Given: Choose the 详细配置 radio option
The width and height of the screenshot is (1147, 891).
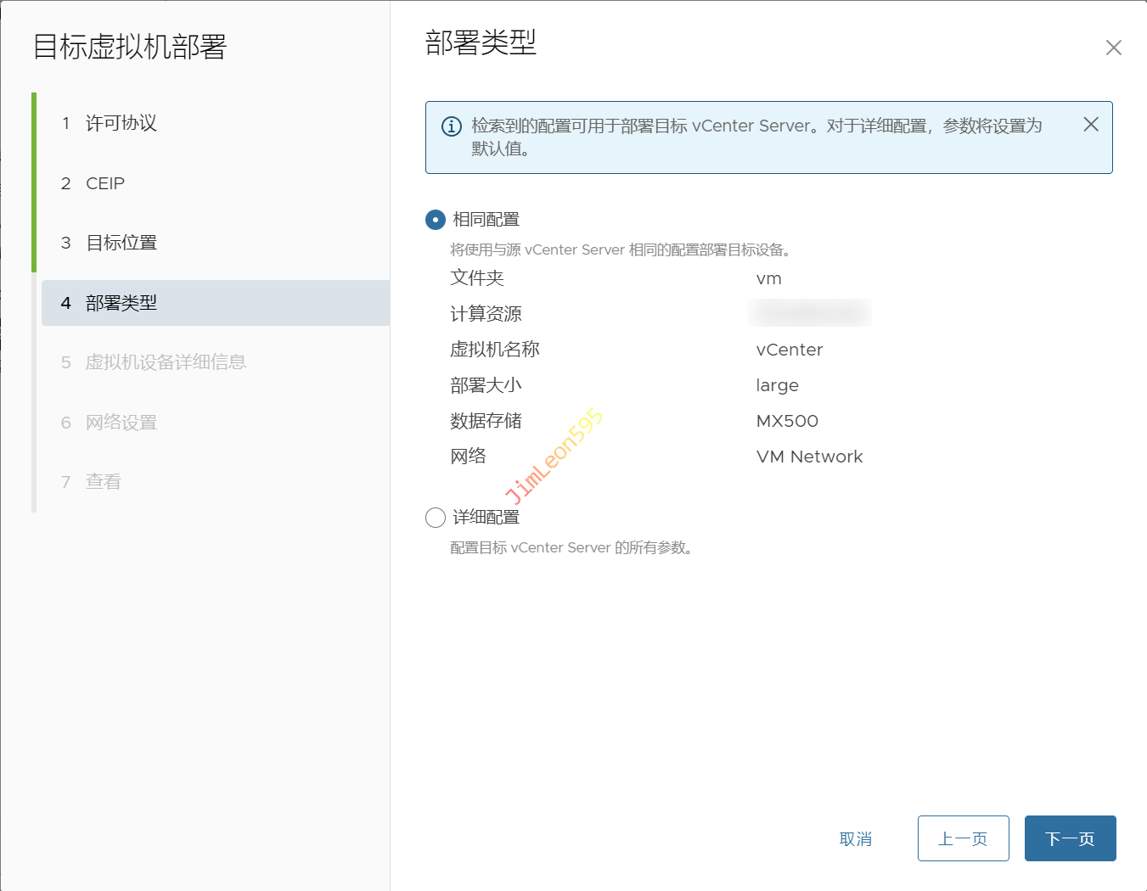Looking at the screenshot, I should [x=436, y=518].
